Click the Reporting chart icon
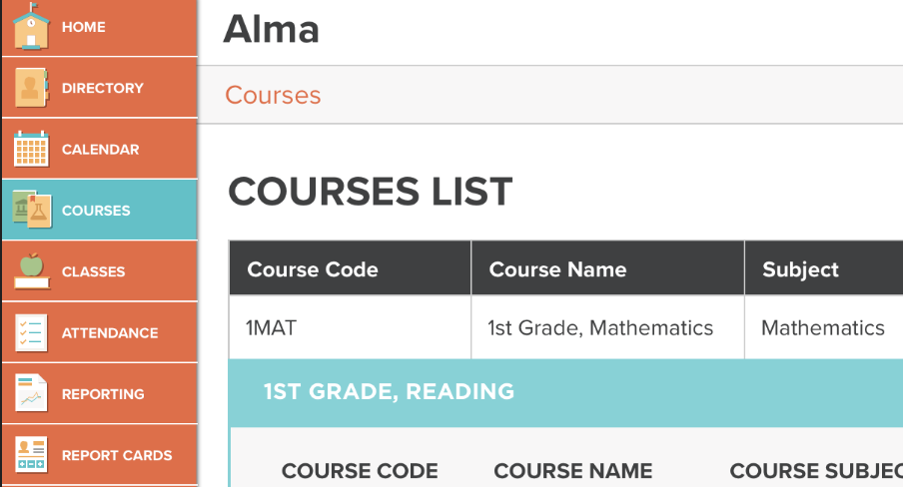This screenshot has height=487, width=903. 31,394
